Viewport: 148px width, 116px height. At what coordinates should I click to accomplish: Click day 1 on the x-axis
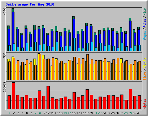(x=10, y=113)
